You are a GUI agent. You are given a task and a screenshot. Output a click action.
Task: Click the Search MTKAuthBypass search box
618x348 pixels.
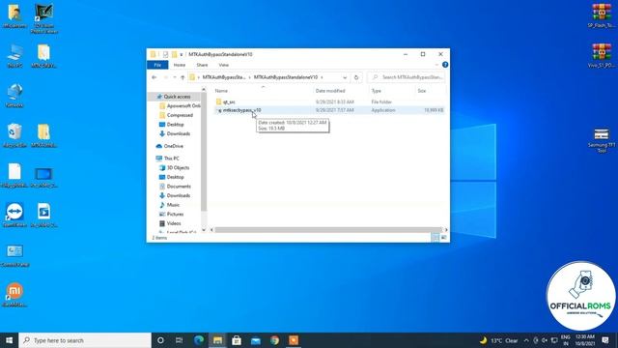click(407, 77)
